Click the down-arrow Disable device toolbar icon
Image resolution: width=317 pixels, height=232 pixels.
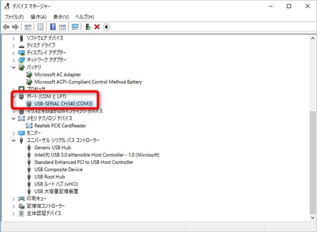click(106, 27)
